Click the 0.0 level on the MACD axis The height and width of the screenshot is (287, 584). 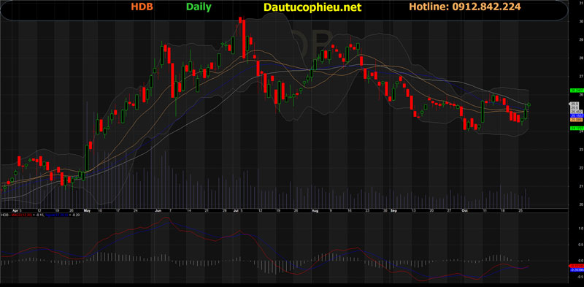(x=580, y=261)
